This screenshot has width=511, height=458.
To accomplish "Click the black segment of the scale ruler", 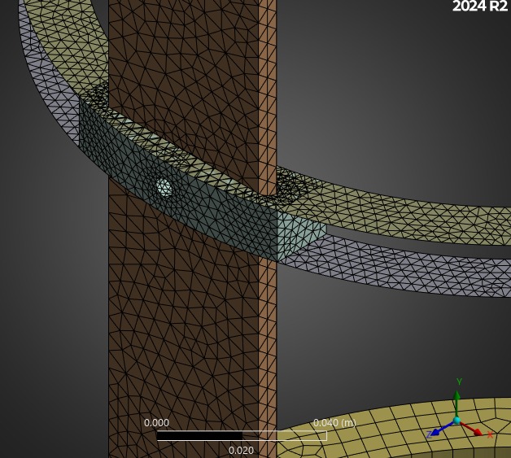I will (199, 436).
